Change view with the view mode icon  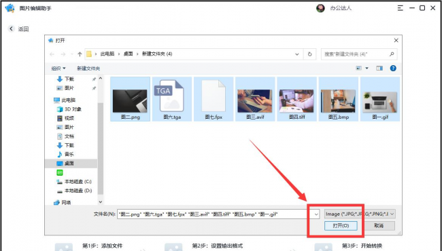[x=358, y=68]
